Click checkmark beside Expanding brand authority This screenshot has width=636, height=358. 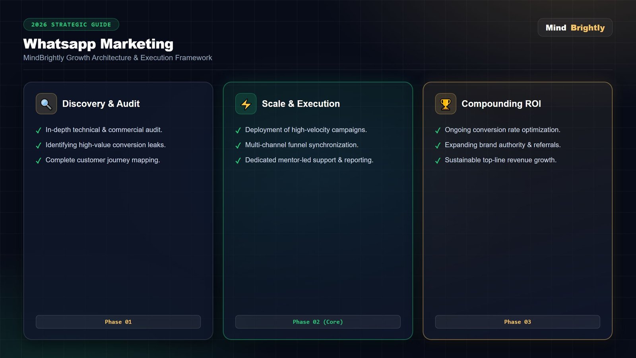click(x=438, y=146)
